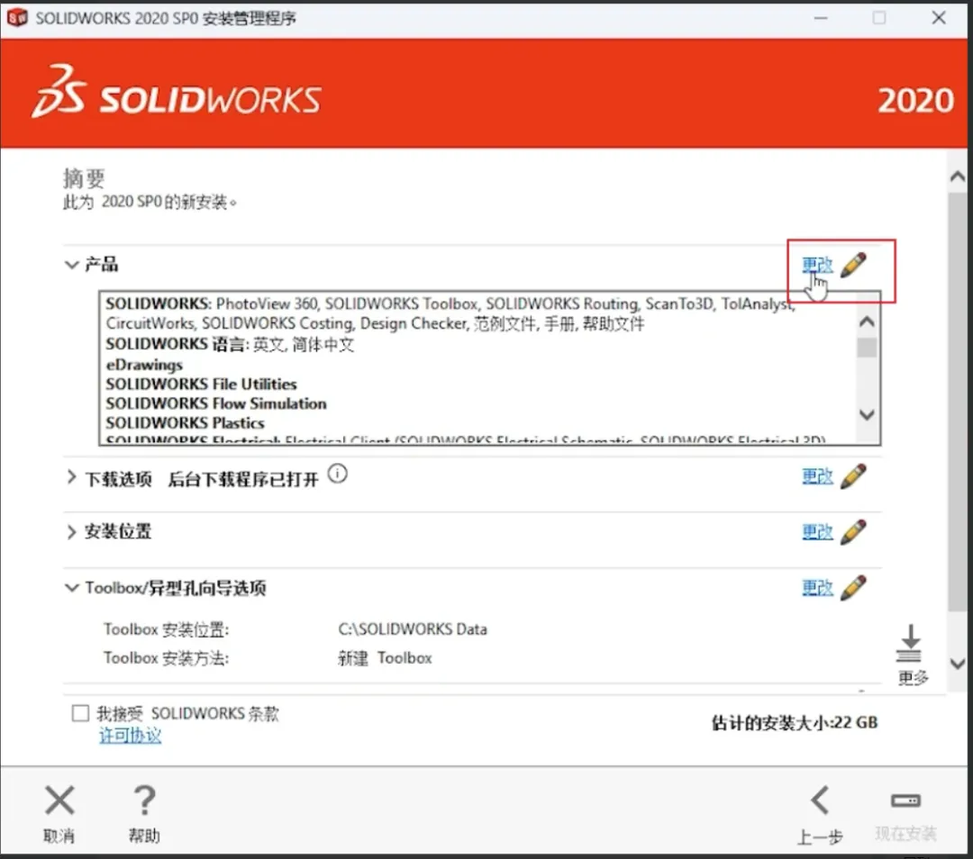Click 估计的安装大小:22 GB text
This screenshot has width=973, height=859.
795,722
